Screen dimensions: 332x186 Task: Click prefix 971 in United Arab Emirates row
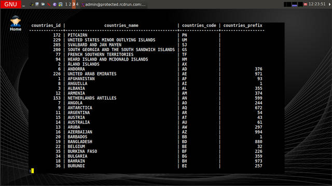click(258, 74)
